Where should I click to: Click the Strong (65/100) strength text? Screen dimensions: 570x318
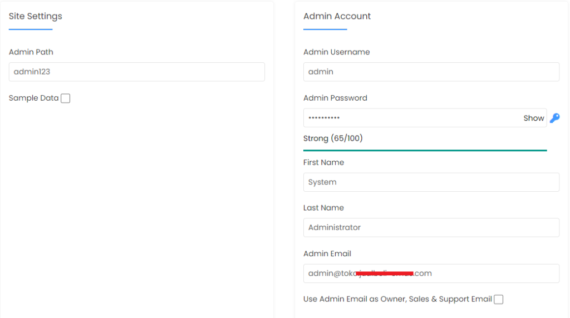click(x=333, y=138)
